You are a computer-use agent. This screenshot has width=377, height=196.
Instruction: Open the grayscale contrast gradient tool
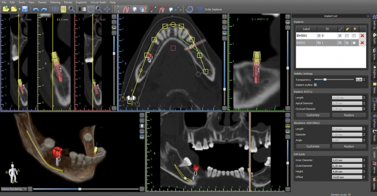82,9
